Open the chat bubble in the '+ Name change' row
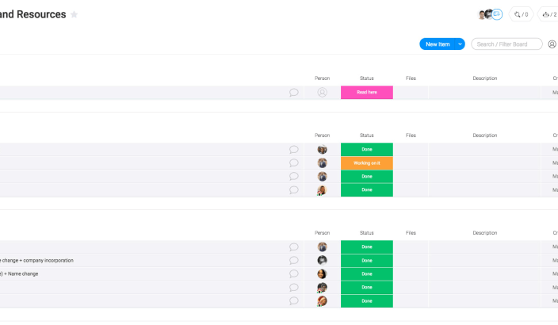Screen dimensions: 558x325 [x=293, y=274]
